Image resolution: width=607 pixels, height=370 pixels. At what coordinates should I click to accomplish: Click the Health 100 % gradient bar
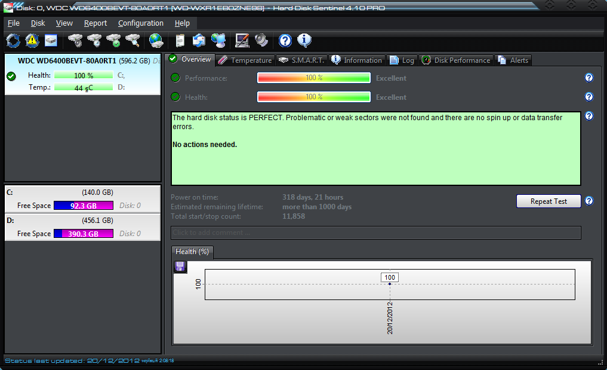coord(314,97)
